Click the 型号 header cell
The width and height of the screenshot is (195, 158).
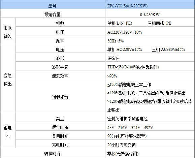(53, 5)
